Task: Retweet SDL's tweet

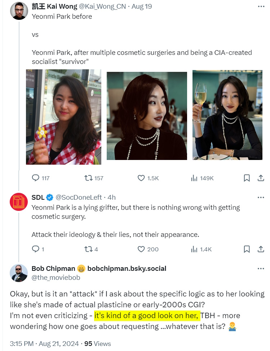Action: [x=88, y=249]
